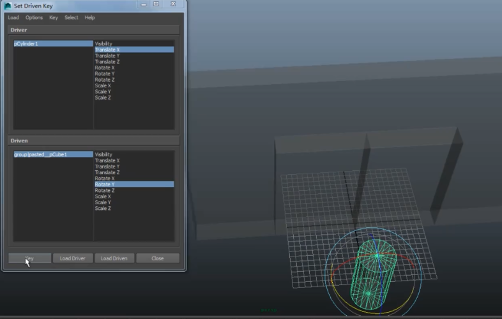Screen dimensions: 502x319
Task: Select Visibility attribute in Driver panel
Action: tap(134, 44)
